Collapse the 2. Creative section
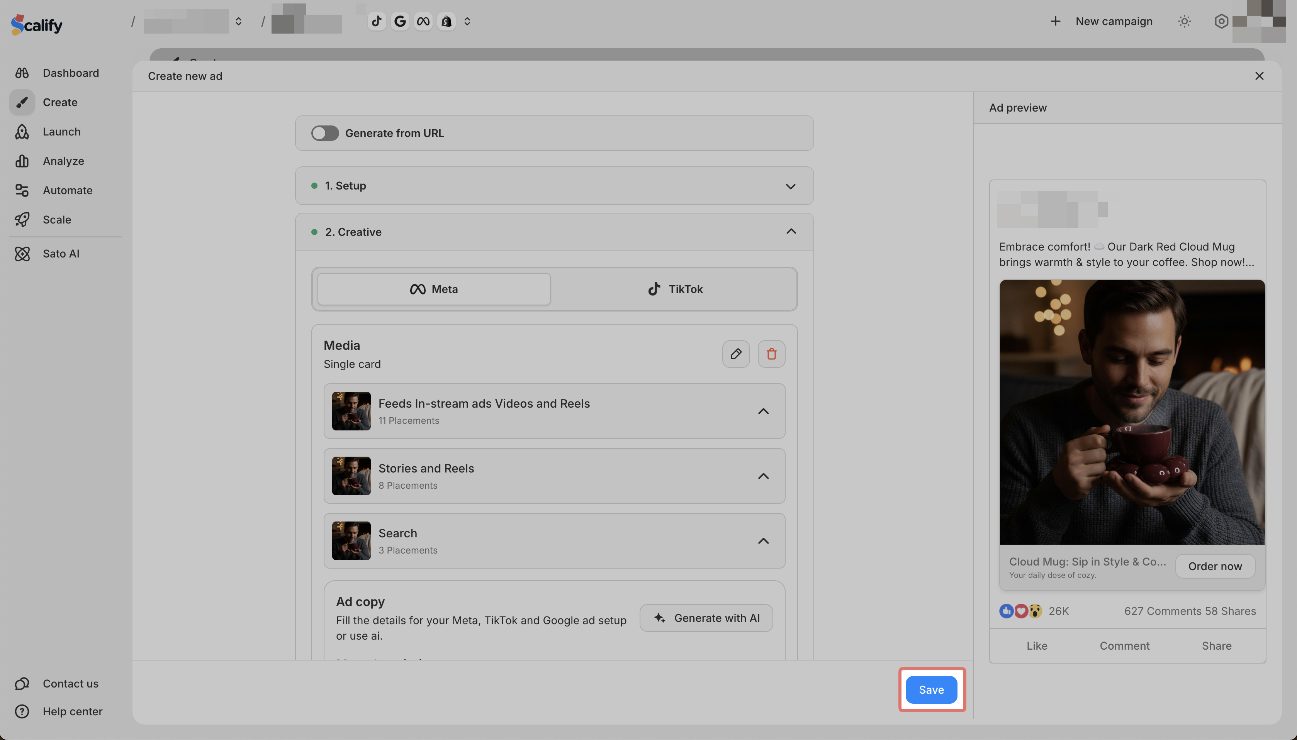Screen dimensions: 1297x740 pyautogui.click(x=791, y=232)
